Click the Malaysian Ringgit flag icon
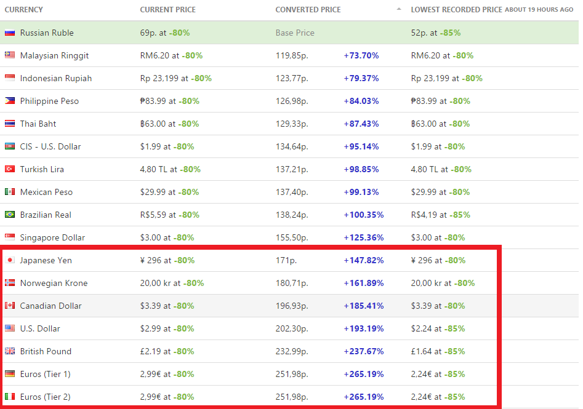Viewport: 583px width, 409px height. (x=9, y=55)
